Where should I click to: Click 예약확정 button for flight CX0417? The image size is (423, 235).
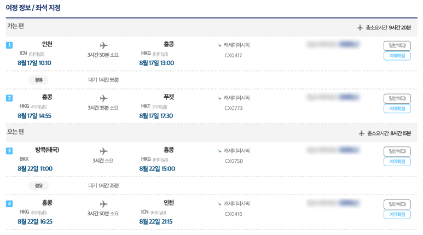click(397, 56)
